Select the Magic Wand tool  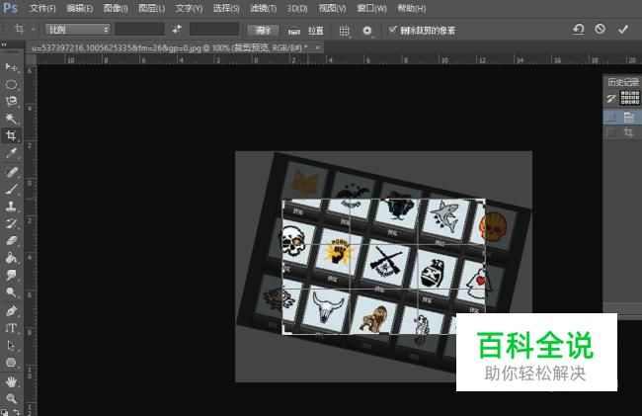pyautogui.click(x=11, y=119)
